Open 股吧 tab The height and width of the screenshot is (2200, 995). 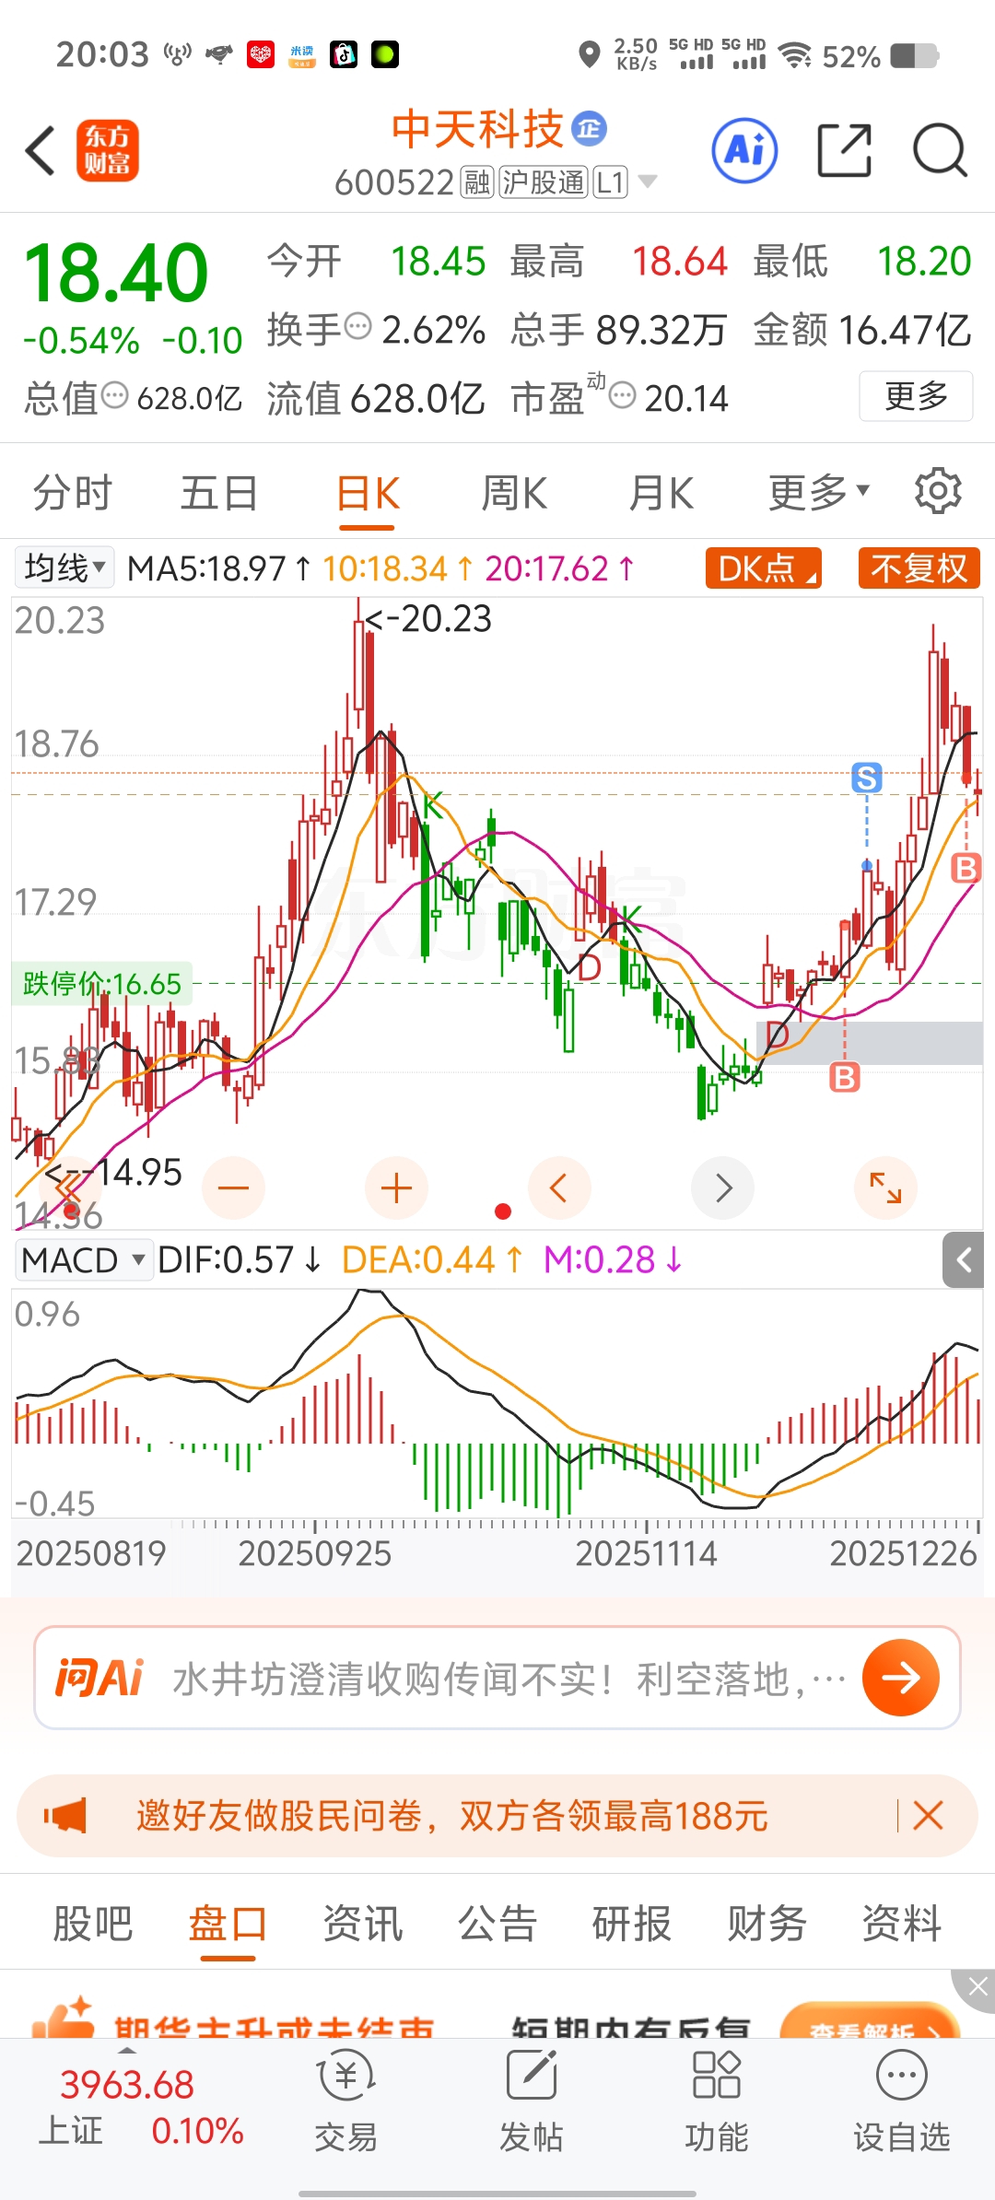93,1924
